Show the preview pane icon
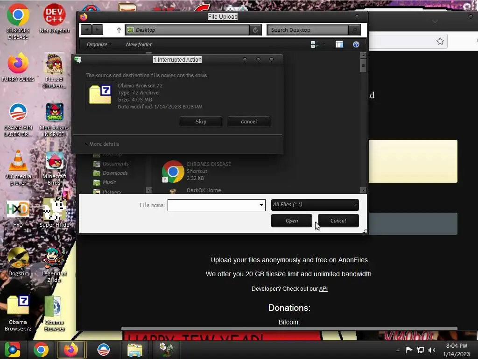This screenshot has height=359, width=478. pos(339,44)
